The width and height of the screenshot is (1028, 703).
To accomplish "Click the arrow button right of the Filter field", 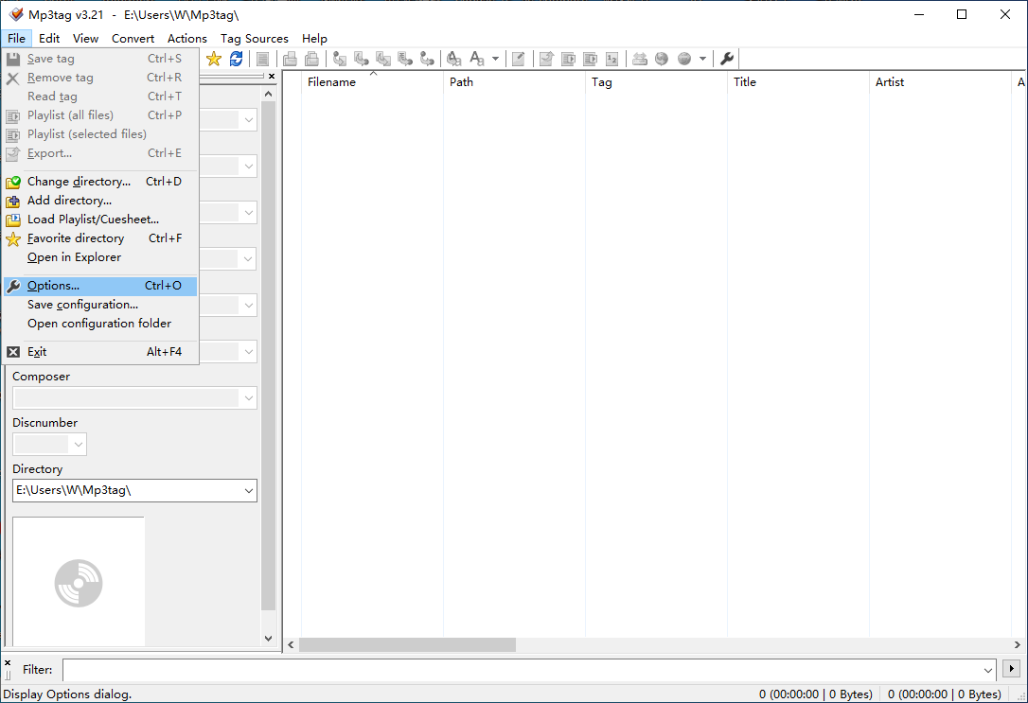I will tap(1011, 669).
